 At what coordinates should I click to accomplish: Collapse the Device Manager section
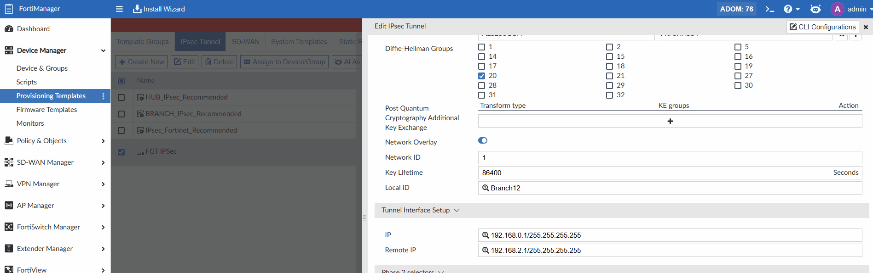[103, 50]
